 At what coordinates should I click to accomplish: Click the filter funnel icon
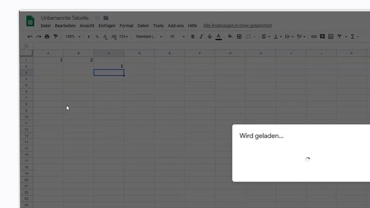pyautogui.click(x=339, y=36)
